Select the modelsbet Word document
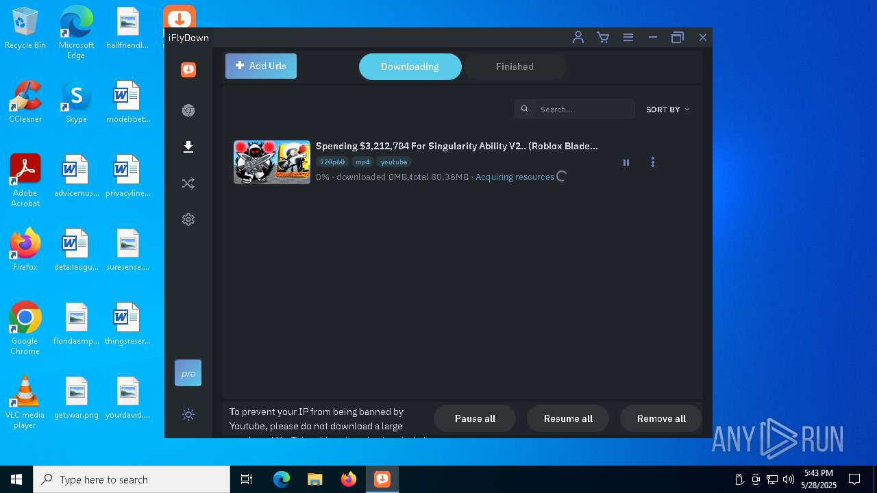 (x=127, y=103)
